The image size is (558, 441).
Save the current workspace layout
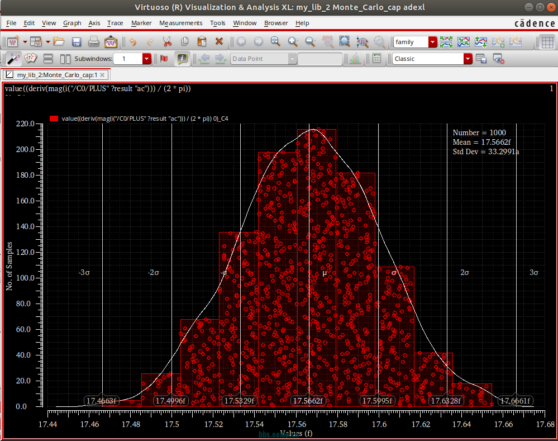coord(481,59)
